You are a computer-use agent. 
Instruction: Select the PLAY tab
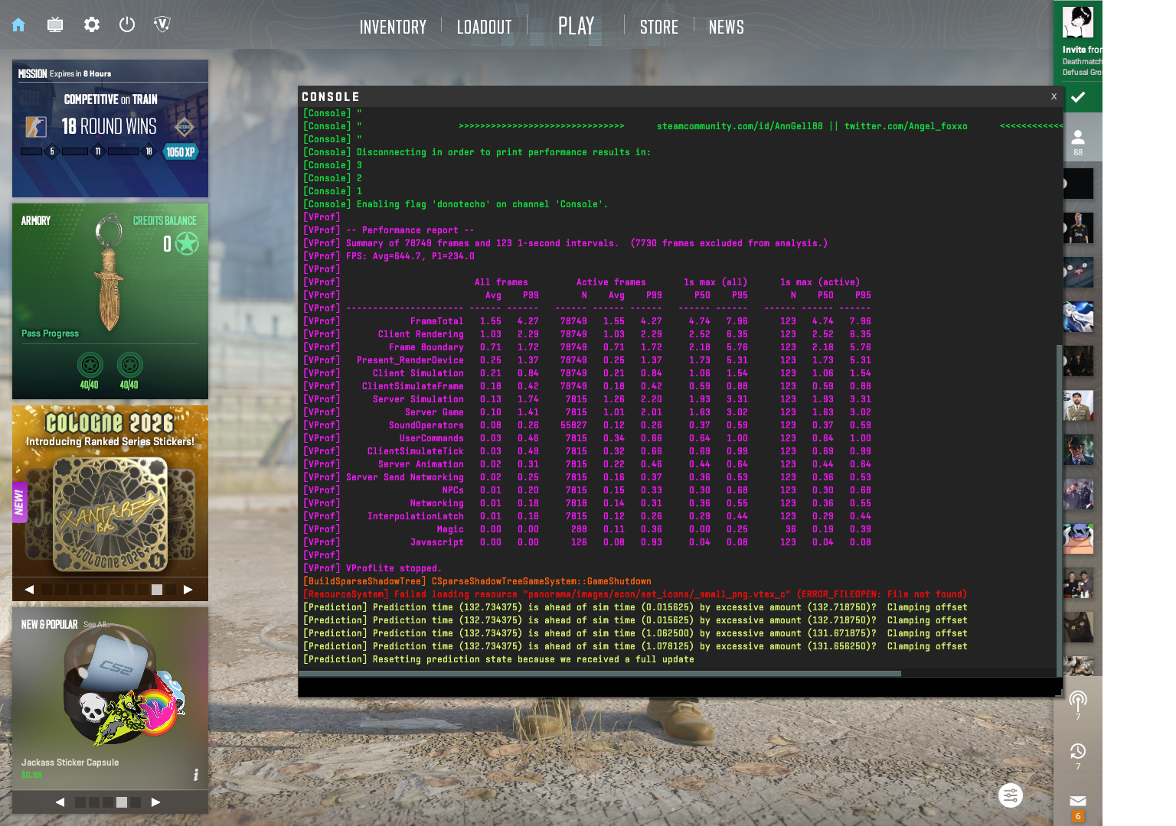[576, 26]
